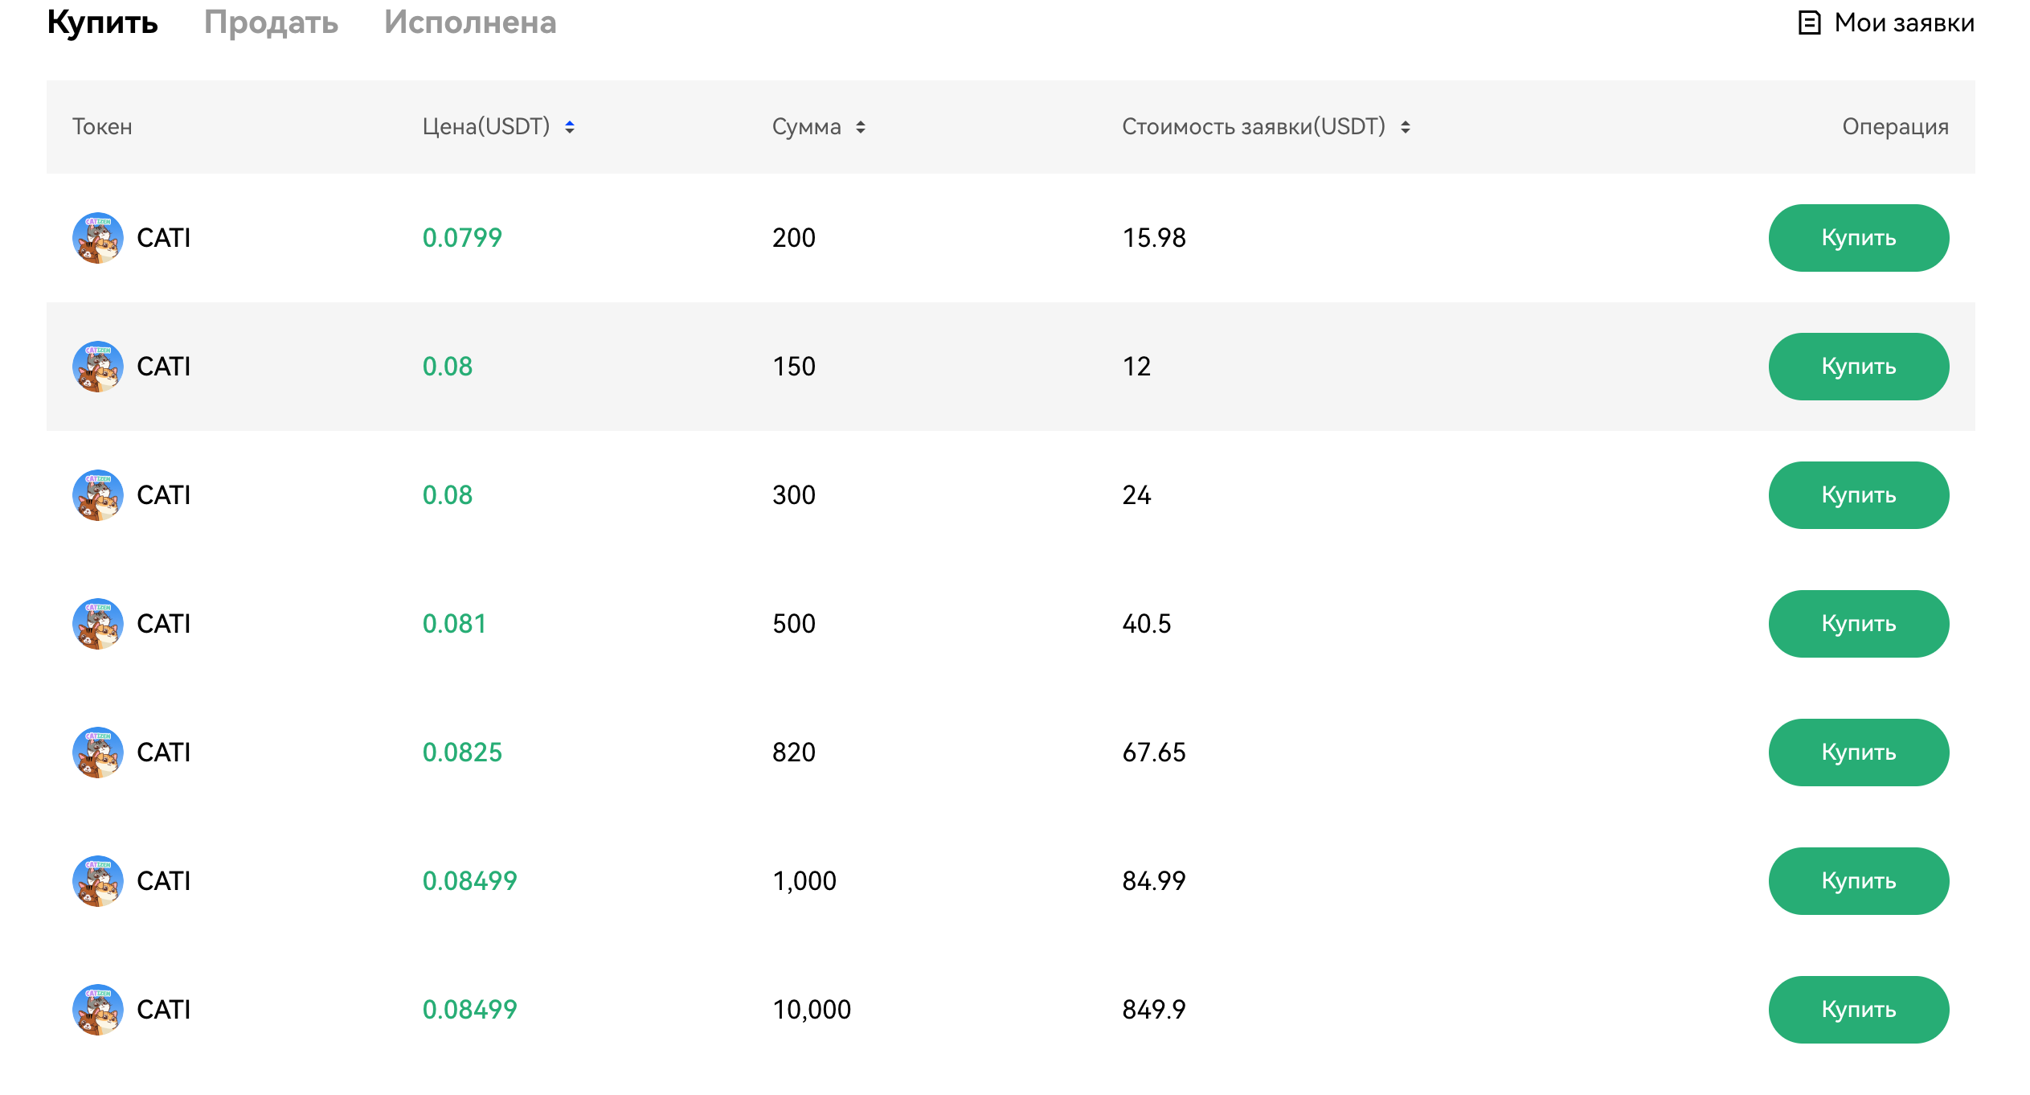Screen dimensions: 2030x1095
Task: Click the amount 300
Action: pos(794,495)
